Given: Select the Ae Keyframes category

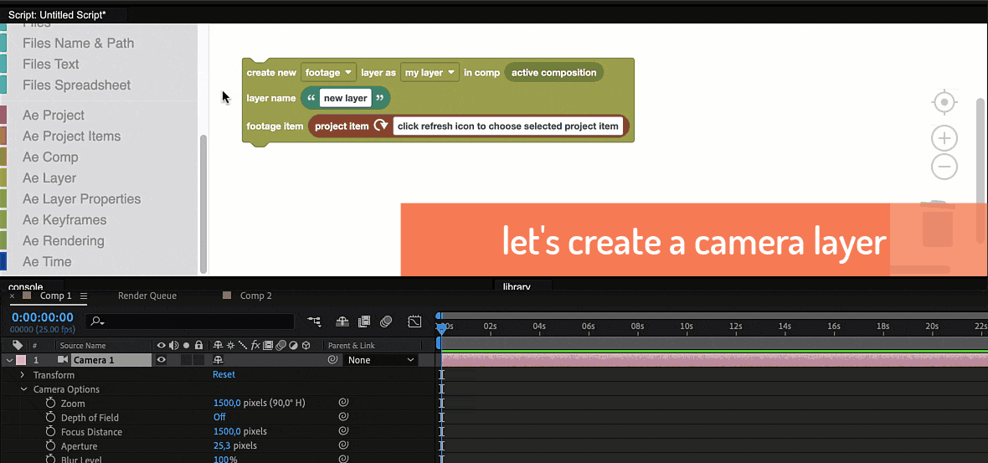Looking at the screenshot, I should [64, 220].
